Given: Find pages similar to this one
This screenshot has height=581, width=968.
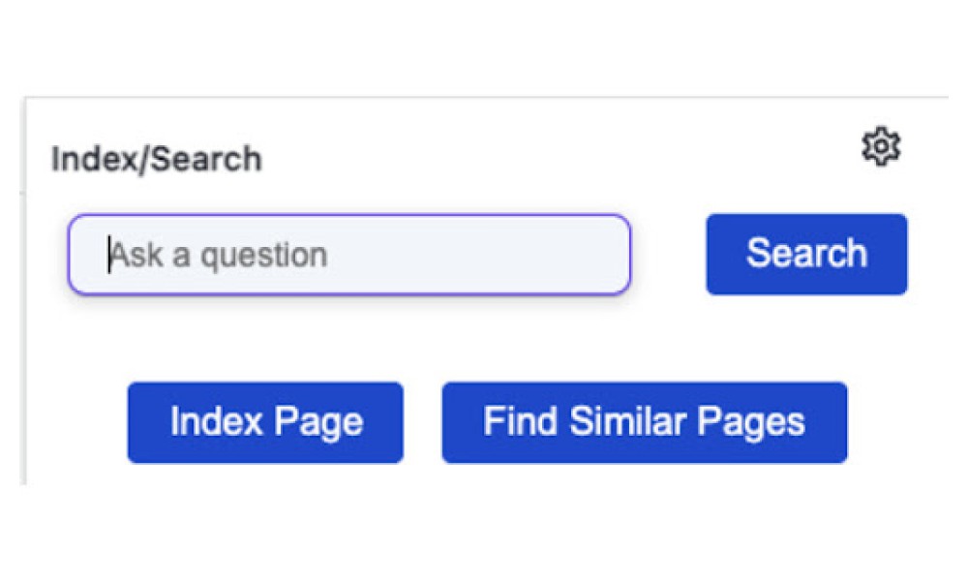Looking at the screenshot, I should [x=645, y=422].
